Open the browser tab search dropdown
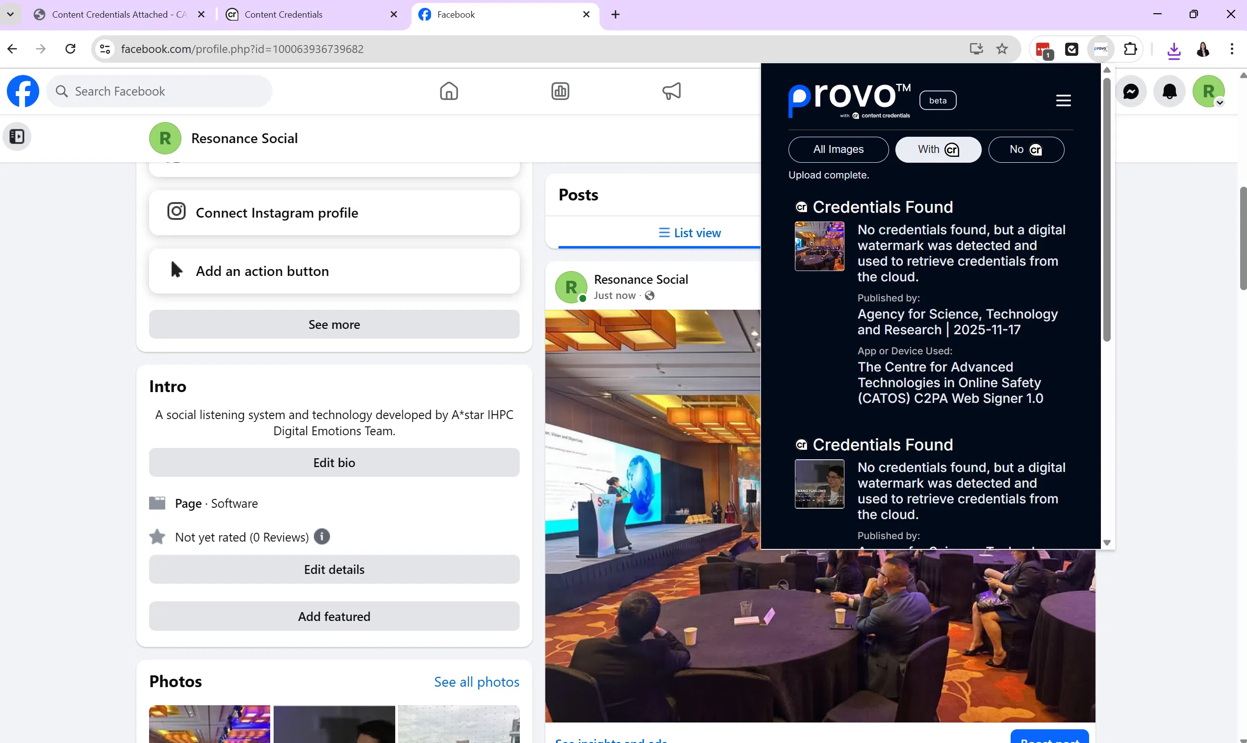This screenshot has width=1247, height=743. click(10, 14)
